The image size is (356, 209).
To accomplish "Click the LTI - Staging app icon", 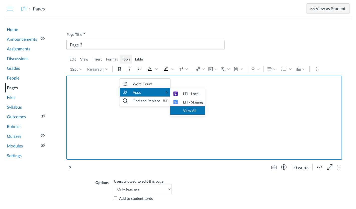I will (x=175, y=102).
